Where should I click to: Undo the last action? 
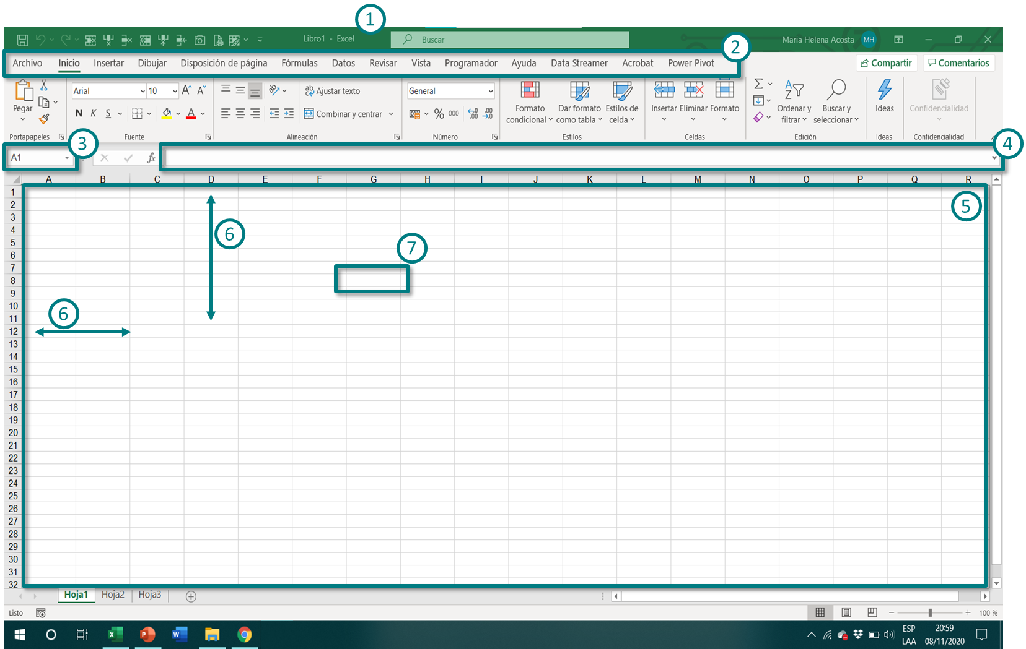click(41, 40)
